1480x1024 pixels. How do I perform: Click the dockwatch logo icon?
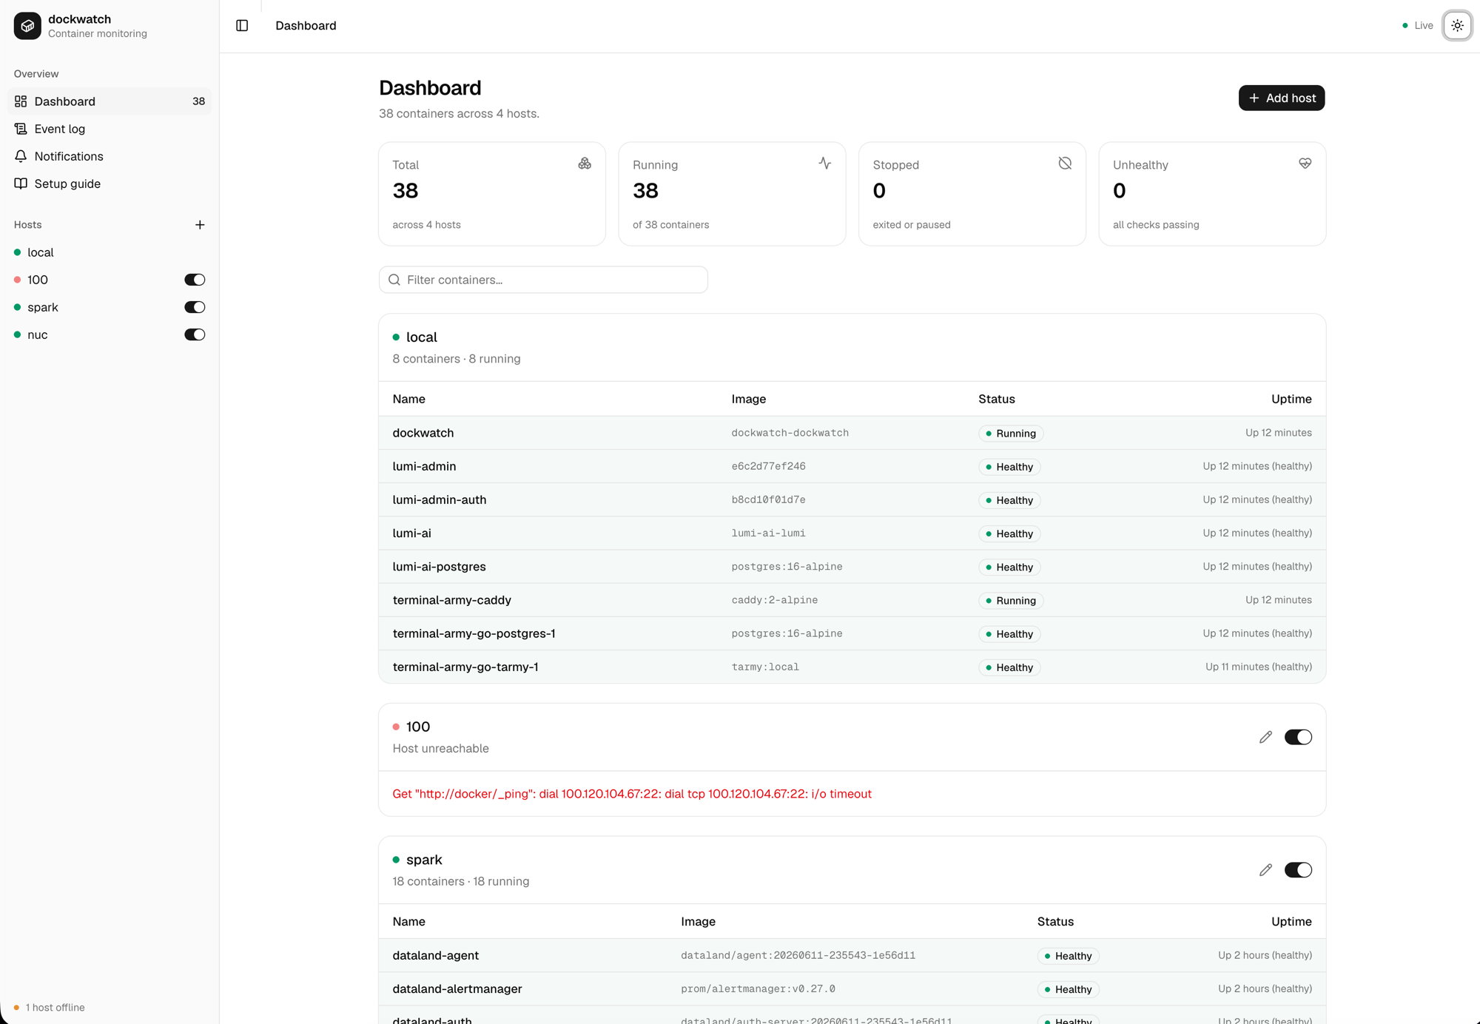tap(27, 26)
